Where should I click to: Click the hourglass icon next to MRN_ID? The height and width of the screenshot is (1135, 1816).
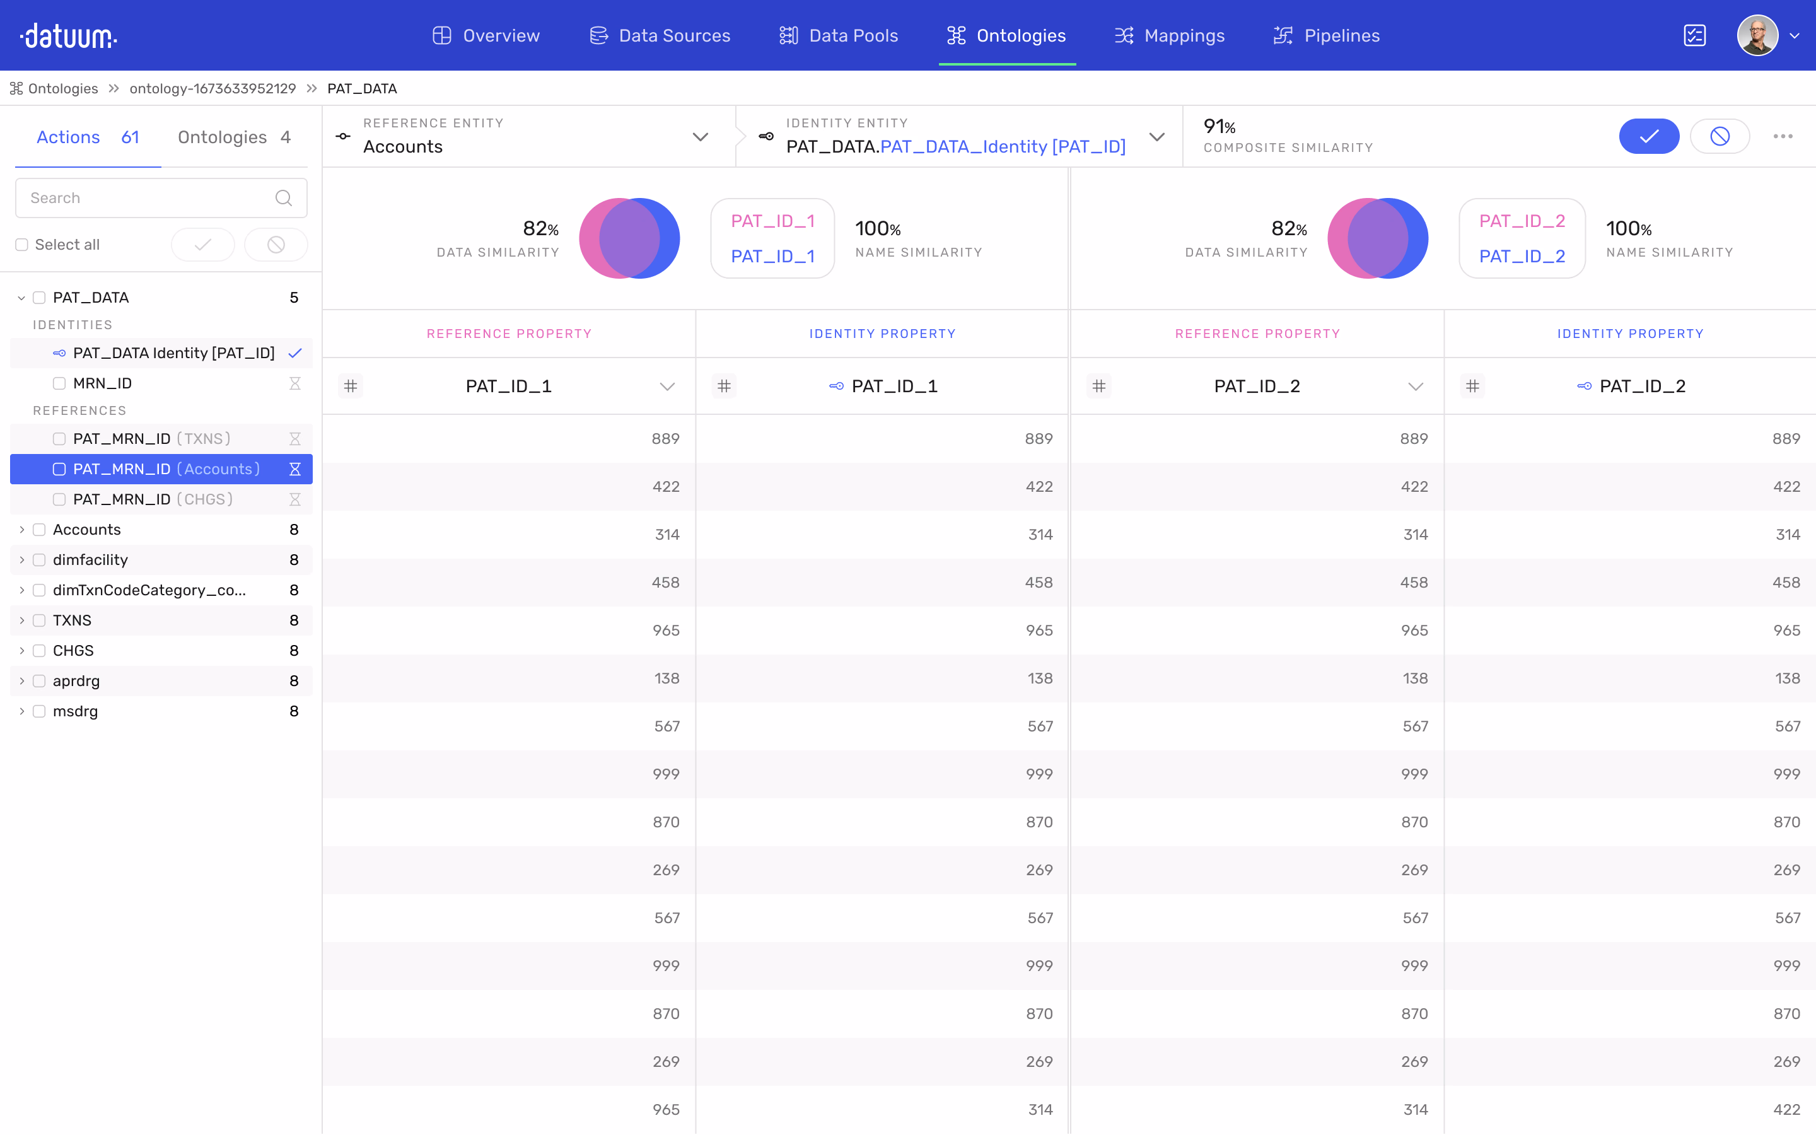tap(296, 383)
